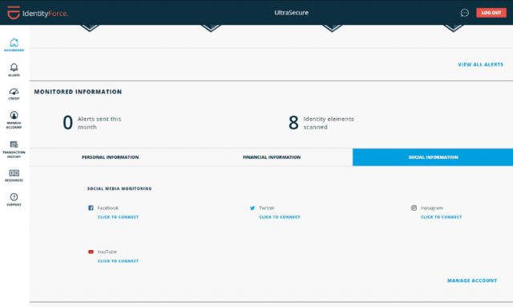Click the 0 alerts sent count

point(67,123)
